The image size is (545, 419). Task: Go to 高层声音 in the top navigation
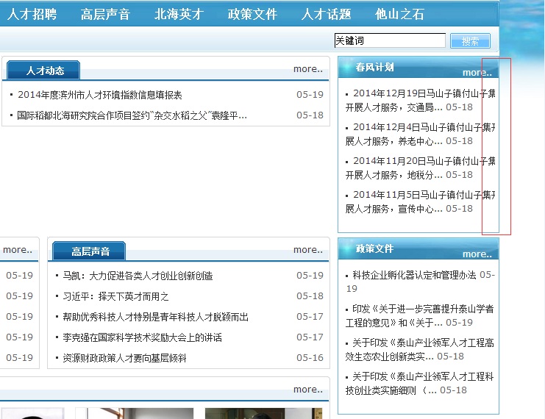[x=105, y=14]
